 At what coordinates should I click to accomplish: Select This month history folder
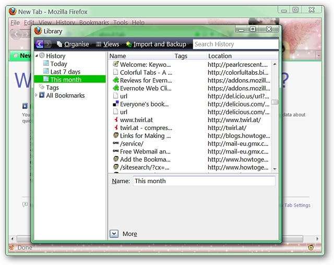click(x=70, y=79)
